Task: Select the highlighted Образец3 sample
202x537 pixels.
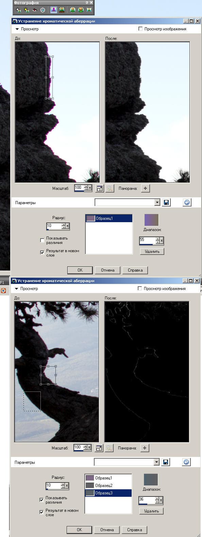Action: point(108,493)
